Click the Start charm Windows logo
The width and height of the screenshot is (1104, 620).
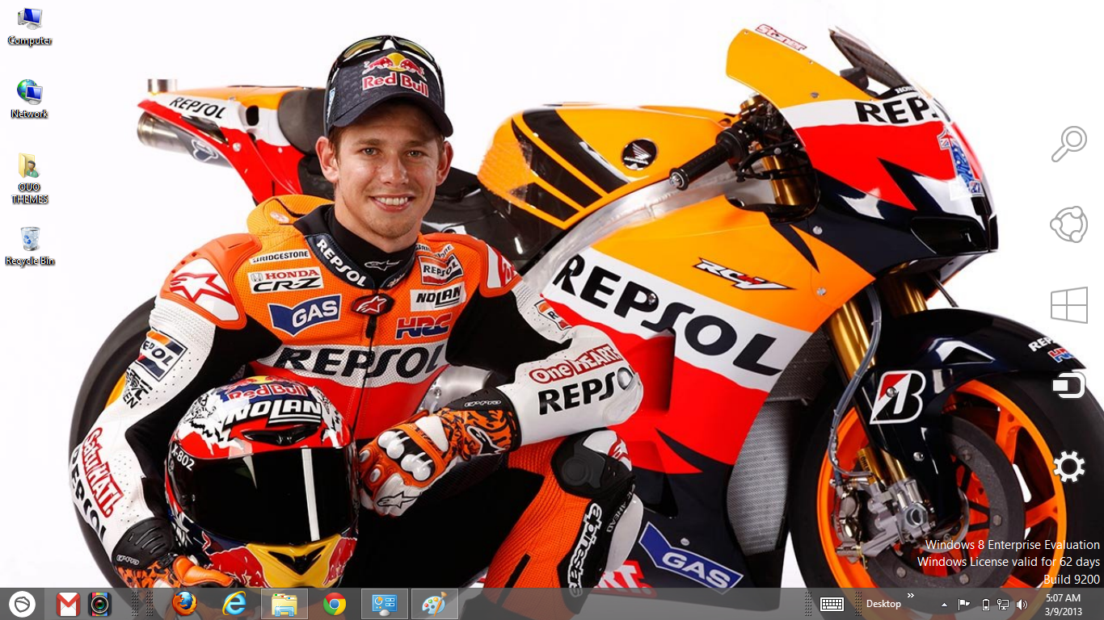1068,305
